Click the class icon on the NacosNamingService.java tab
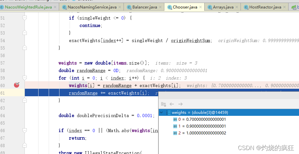Viewport: 299px width, 154px height. [64, 7]
